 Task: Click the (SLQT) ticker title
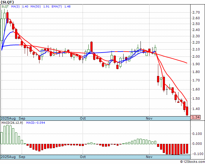pyautogui.click(x=7, y=2)
